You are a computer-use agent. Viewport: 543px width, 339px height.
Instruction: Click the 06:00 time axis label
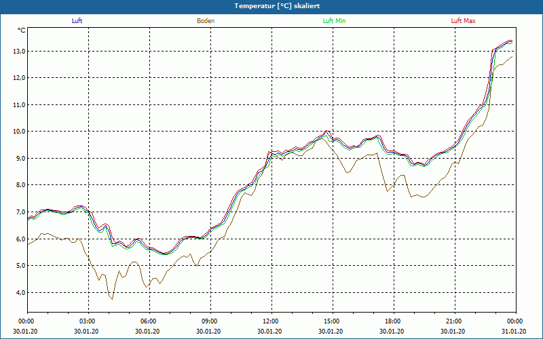pos(147,321)
